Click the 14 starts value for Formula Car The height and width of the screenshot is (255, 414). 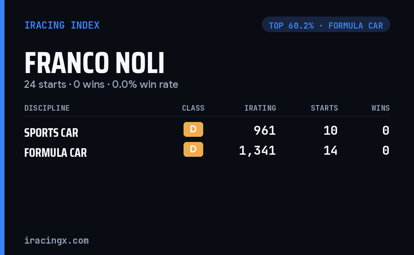pyautogui.click(x=331, y=150)
